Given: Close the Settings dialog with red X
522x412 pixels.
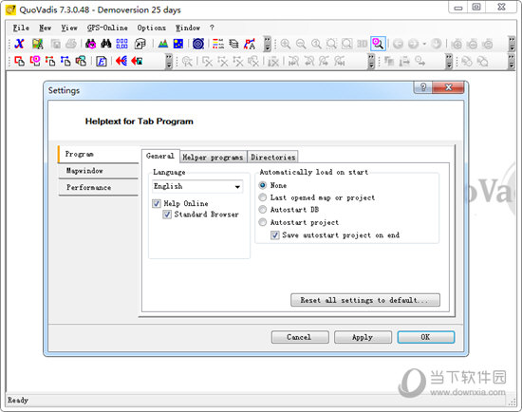Looking at the screenshot, I should pos(448,87).
